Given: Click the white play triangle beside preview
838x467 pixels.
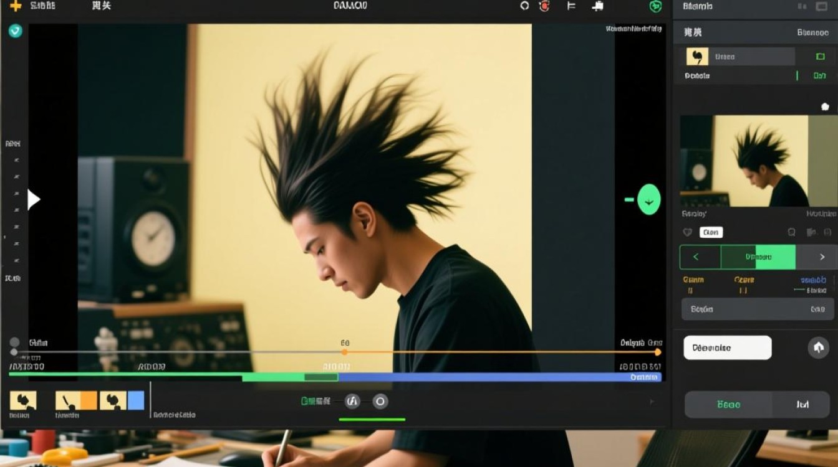Looking at the screenshot, I should [34, 199].
